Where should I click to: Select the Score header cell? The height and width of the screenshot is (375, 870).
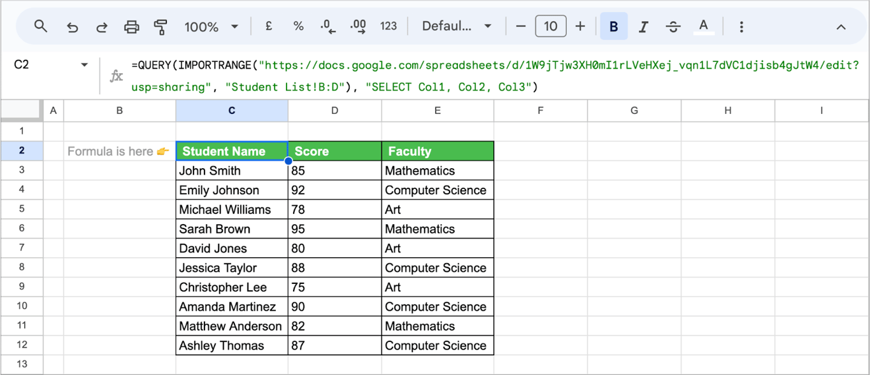(x=335, y=151)
